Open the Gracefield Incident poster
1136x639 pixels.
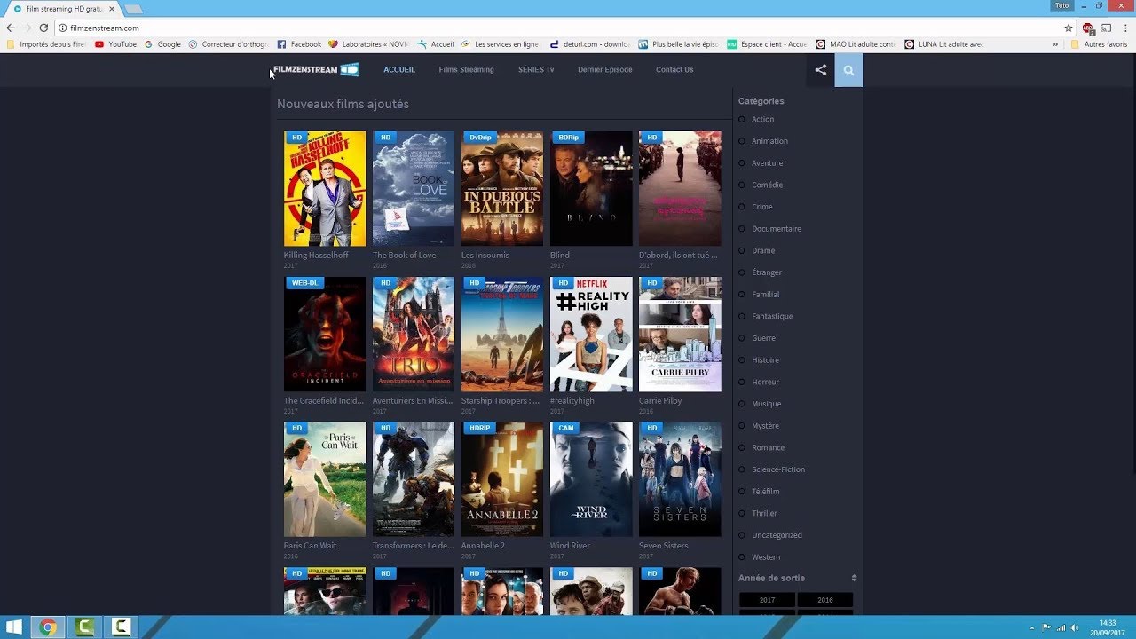point(325,334)
